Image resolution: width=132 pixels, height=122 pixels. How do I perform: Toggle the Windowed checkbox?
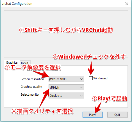coord(91,78)
